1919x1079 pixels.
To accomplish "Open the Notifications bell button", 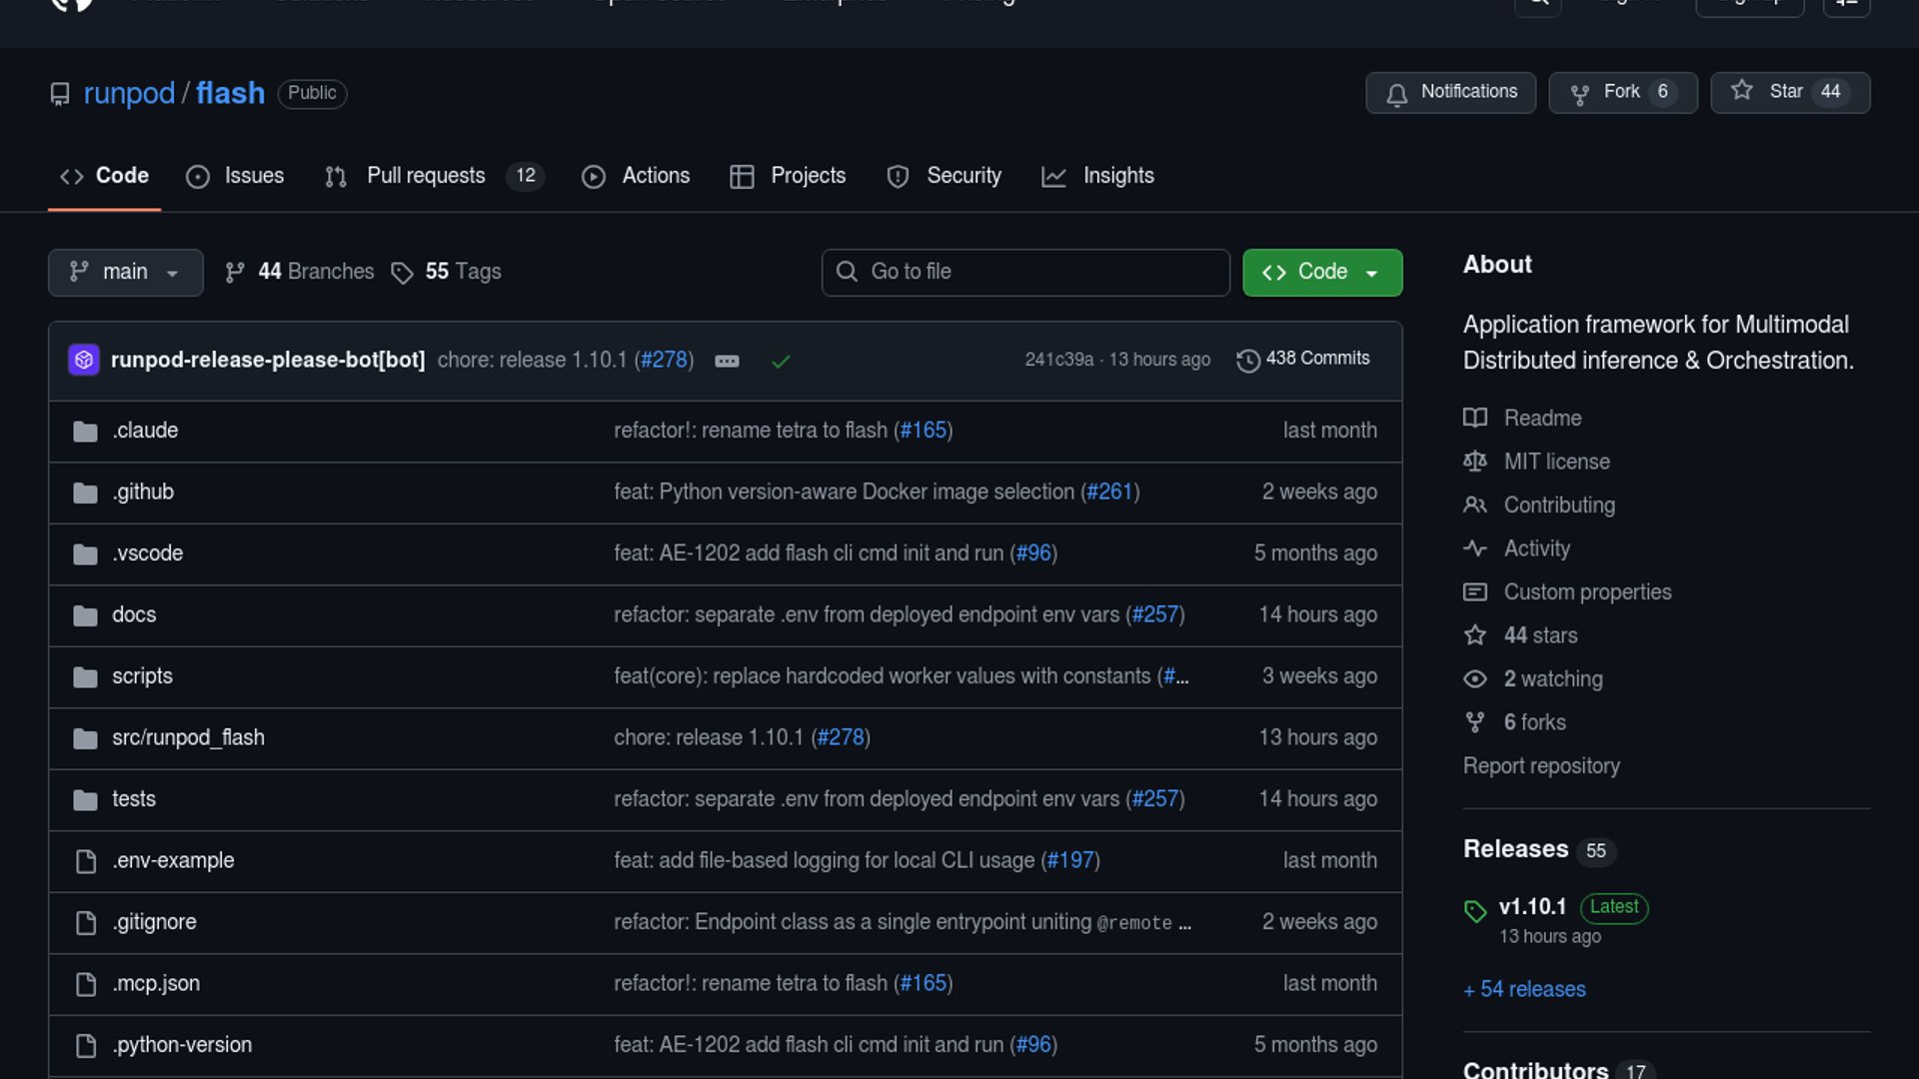I will pyautogui.click(x=1450, y=93).
